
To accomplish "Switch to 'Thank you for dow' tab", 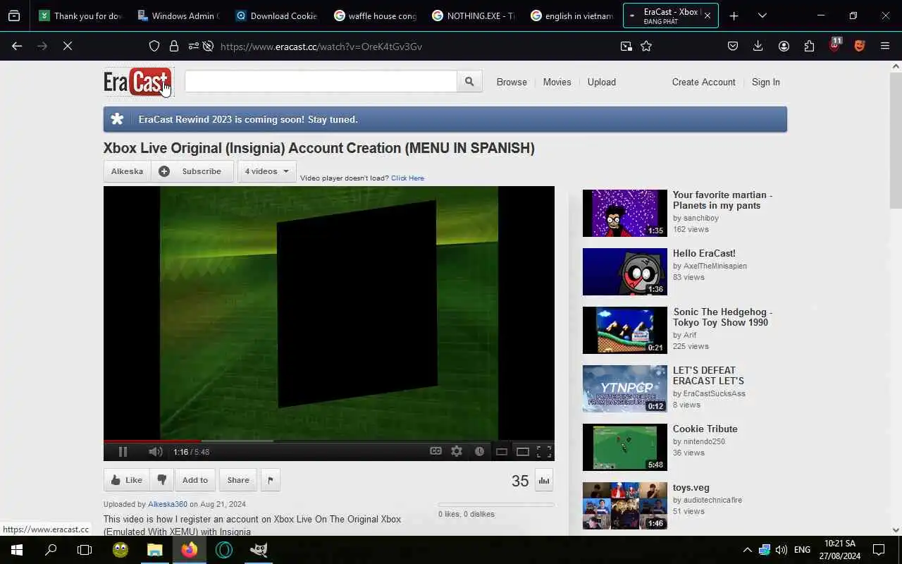I will (80, 16).
